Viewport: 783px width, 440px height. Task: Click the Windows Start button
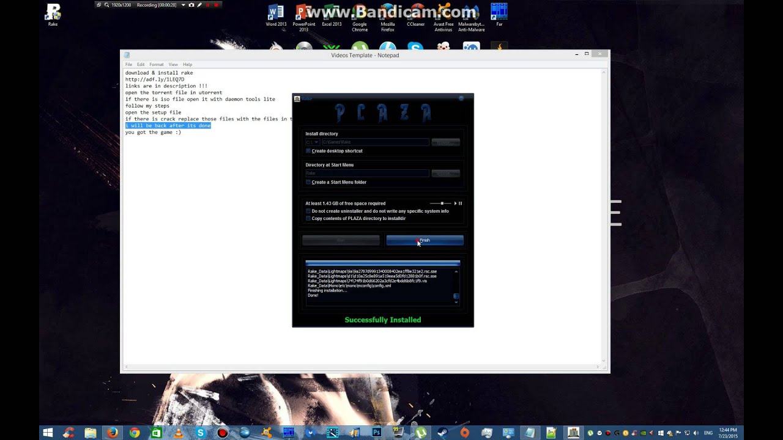point(48,433)
